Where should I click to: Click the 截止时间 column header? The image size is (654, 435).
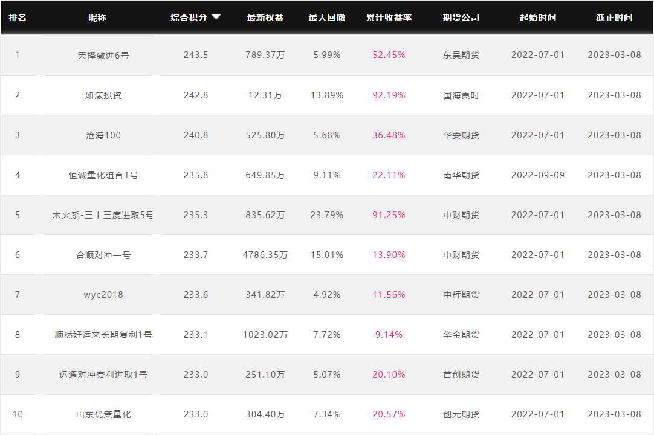pyautogui.click(x=614, y=18)
